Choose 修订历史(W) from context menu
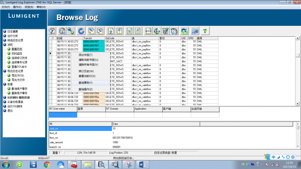The image size is (301, 169). pos(90,71)
